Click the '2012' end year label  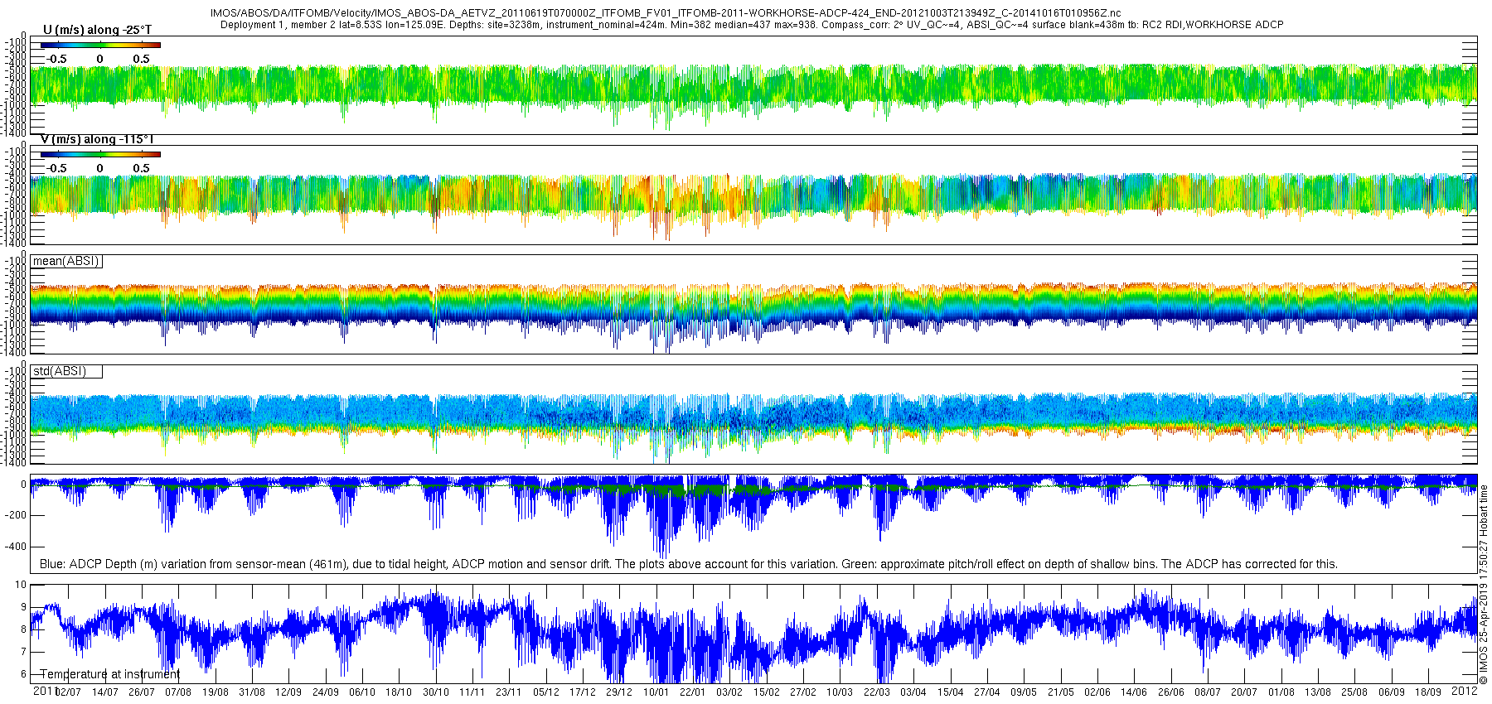click(1465, 691)
